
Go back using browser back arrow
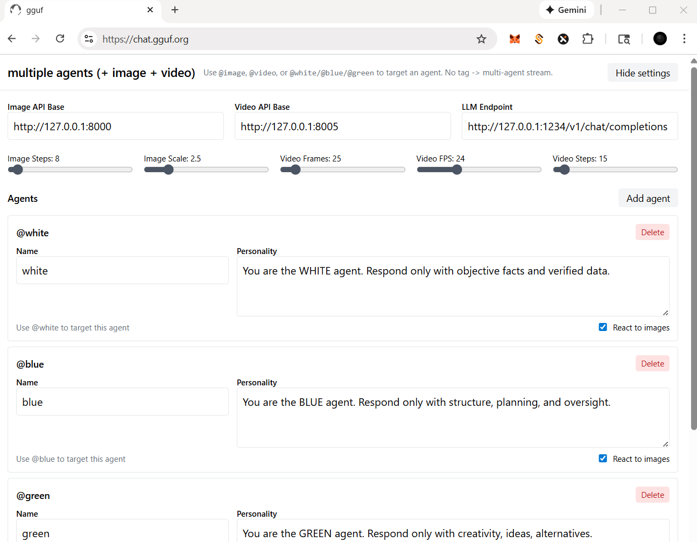(12, 39)
